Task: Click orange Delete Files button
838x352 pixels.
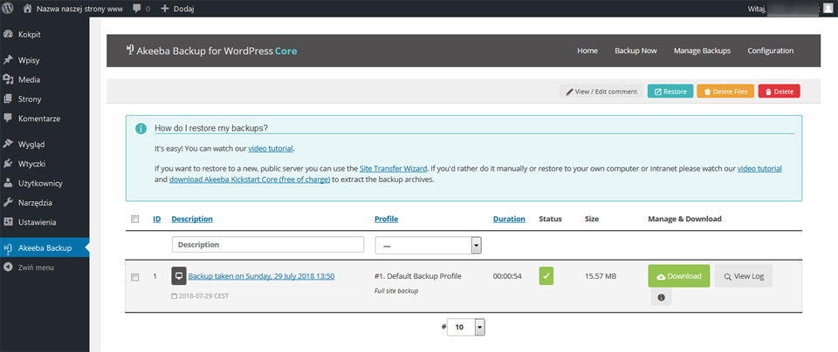Action: (725, 91)
